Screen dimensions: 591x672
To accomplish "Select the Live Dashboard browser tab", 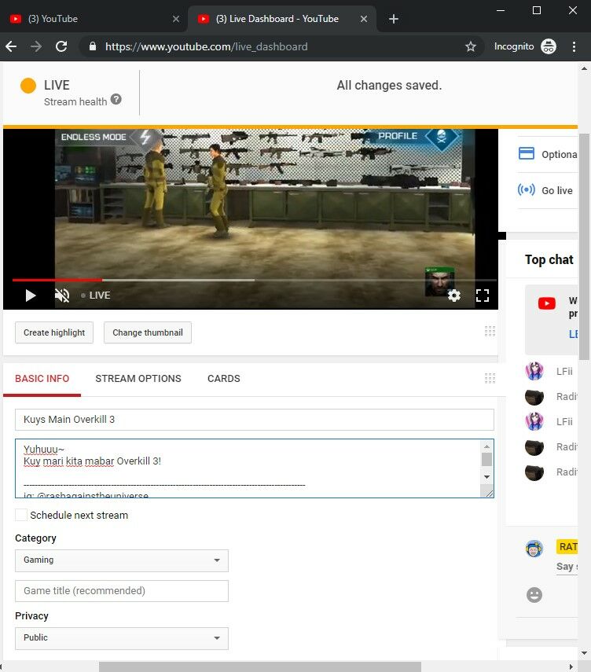I will click(x=281, y=19).
